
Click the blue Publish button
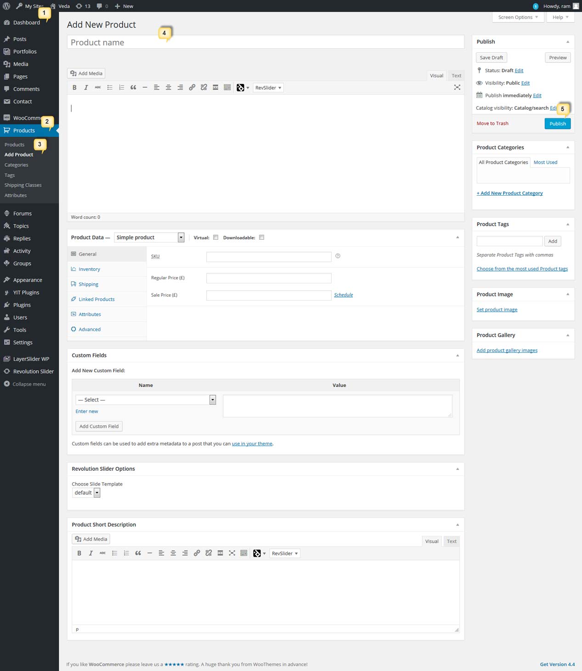pyautogui.click(x=557, y=124)
